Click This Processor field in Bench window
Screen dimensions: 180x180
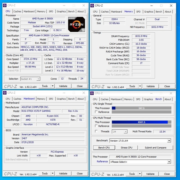[x=140, y=157]
